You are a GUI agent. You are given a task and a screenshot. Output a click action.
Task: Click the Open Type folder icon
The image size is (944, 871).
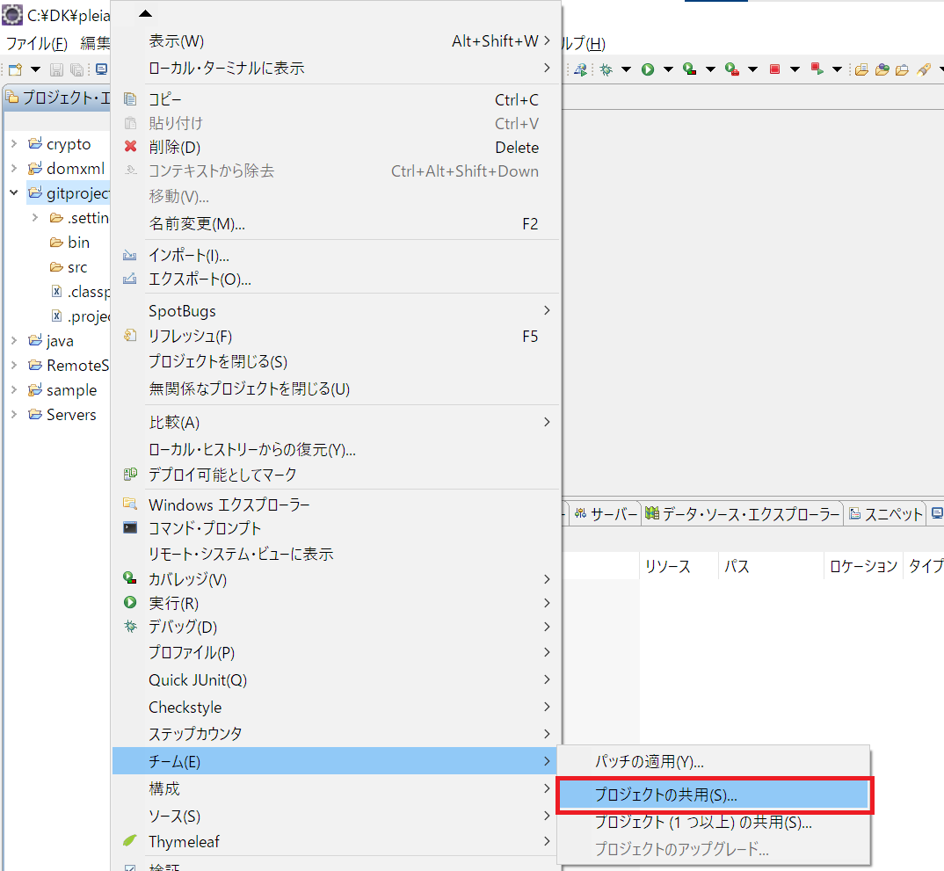(x=861, y=69)
